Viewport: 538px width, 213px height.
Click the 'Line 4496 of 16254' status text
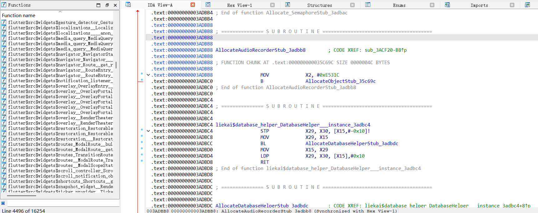[23, 211]
